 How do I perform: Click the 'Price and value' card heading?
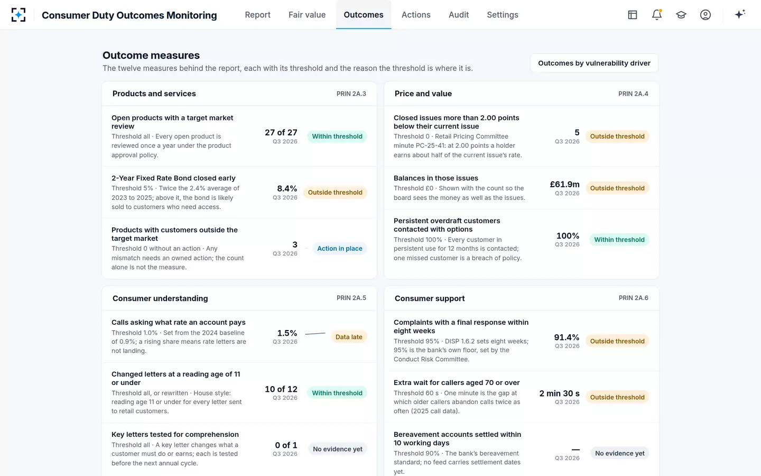(x=423, y=94)
